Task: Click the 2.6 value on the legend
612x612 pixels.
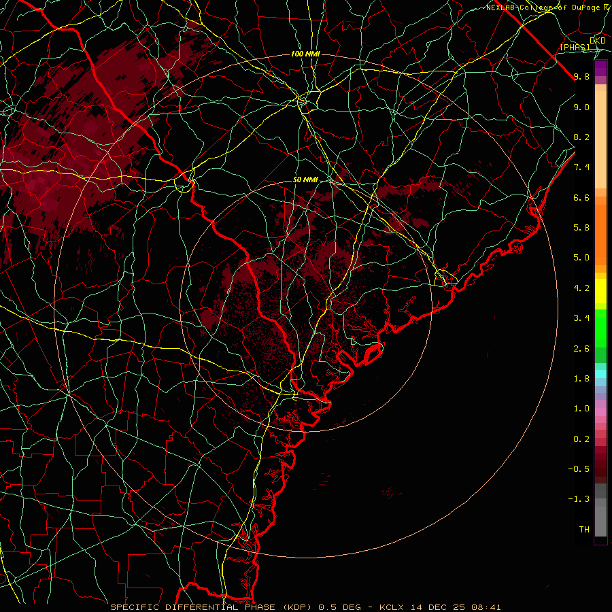Action: pos(581,348)
